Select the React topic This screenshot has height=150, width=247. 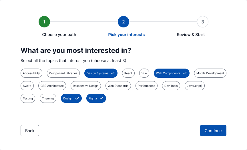pyautogui.click(x=128, y=73)
